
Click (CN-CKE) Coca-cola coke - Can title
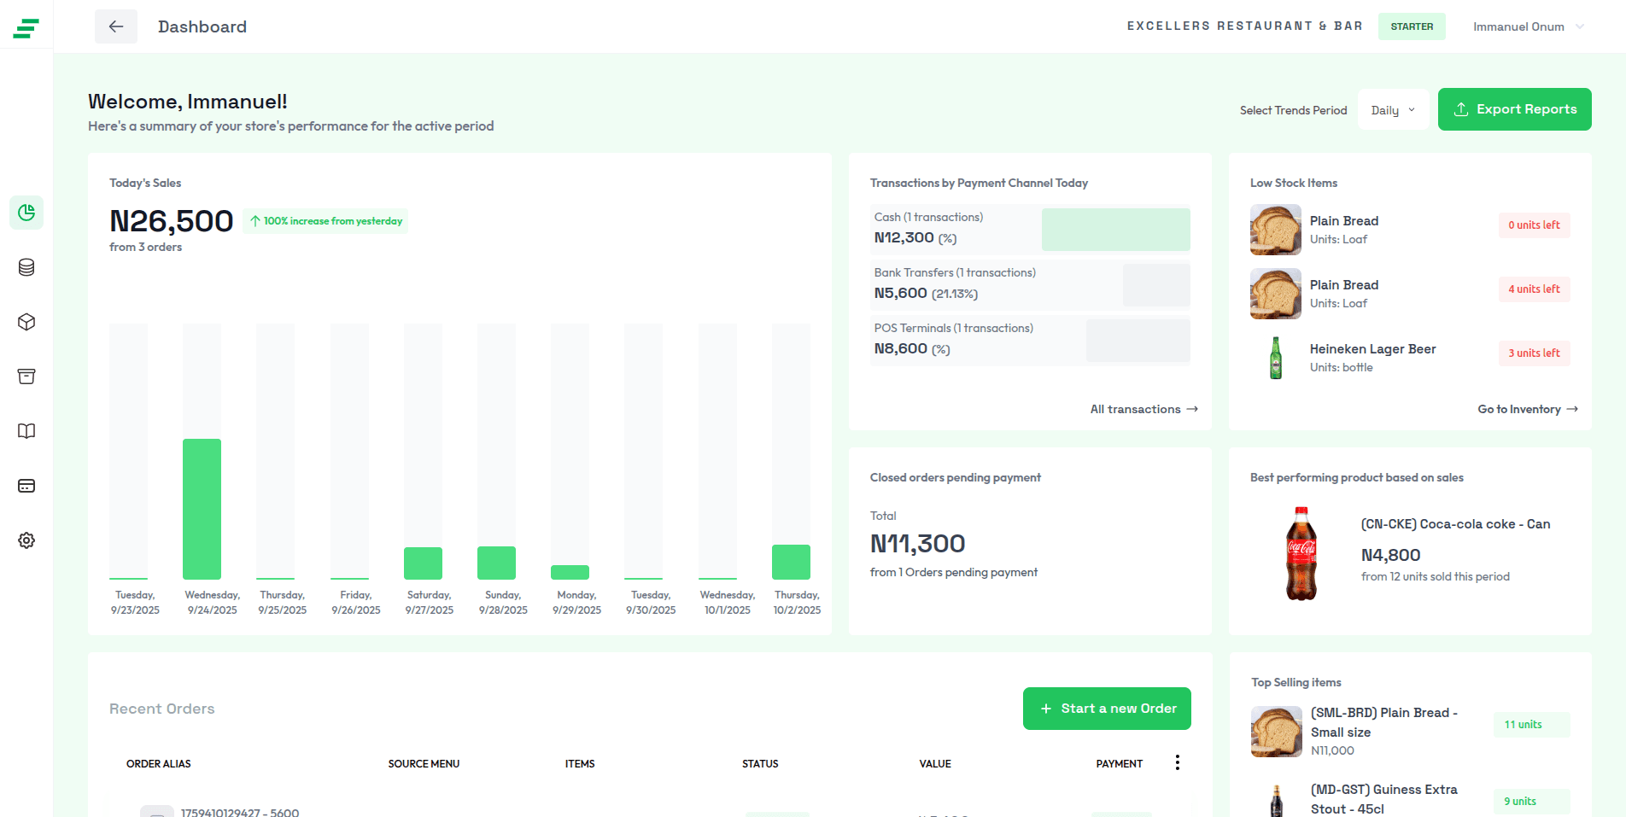pyautogui.click(x=1455, y=524)
